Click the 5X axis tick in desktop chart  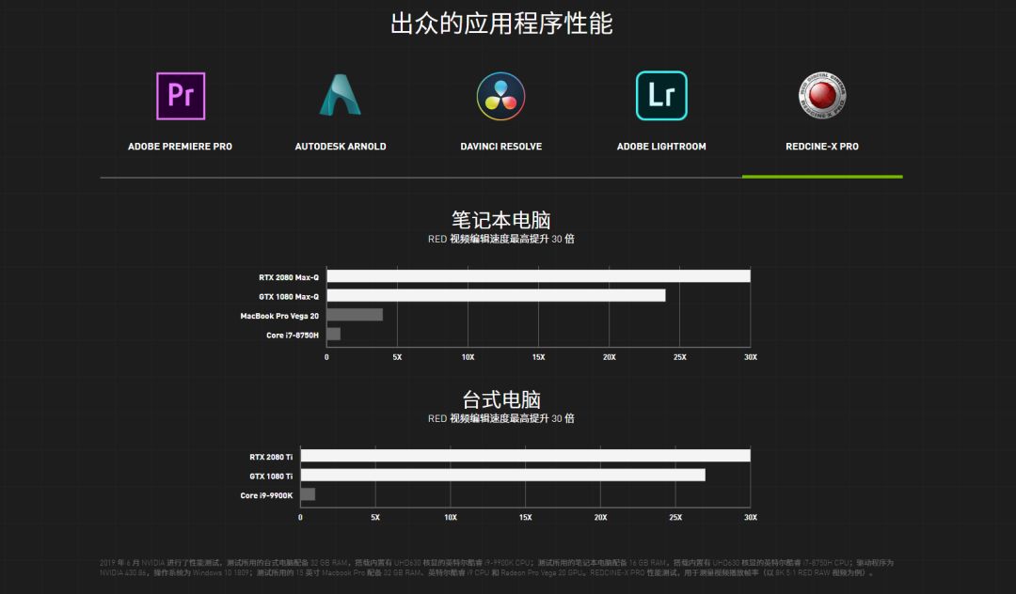(375, 518)
